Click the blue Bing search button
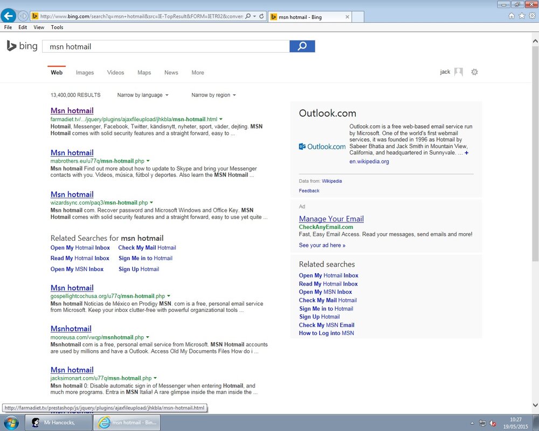Viewport: 539px width, 431px height. point(302,46)
